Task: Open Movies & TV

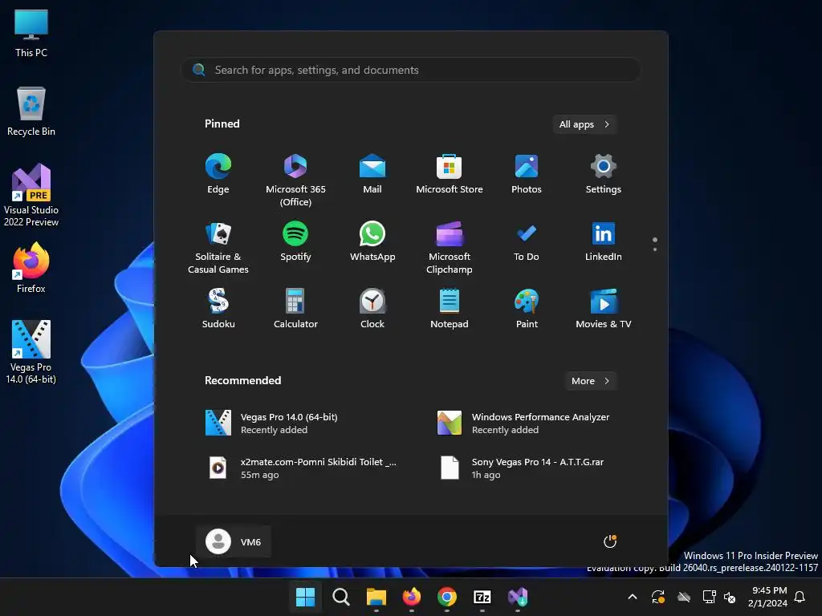Action: 604,309
